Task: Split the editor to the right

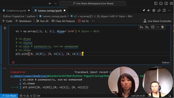Action: pyautogui.click(x=164, y=10)
